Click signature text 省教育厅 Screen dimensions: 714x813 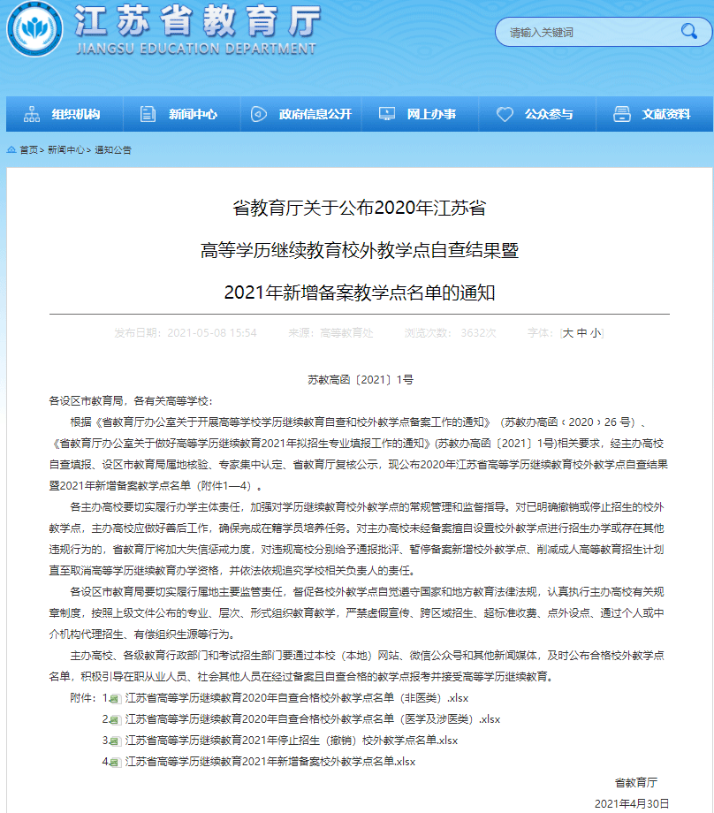[x=635, y=782]
